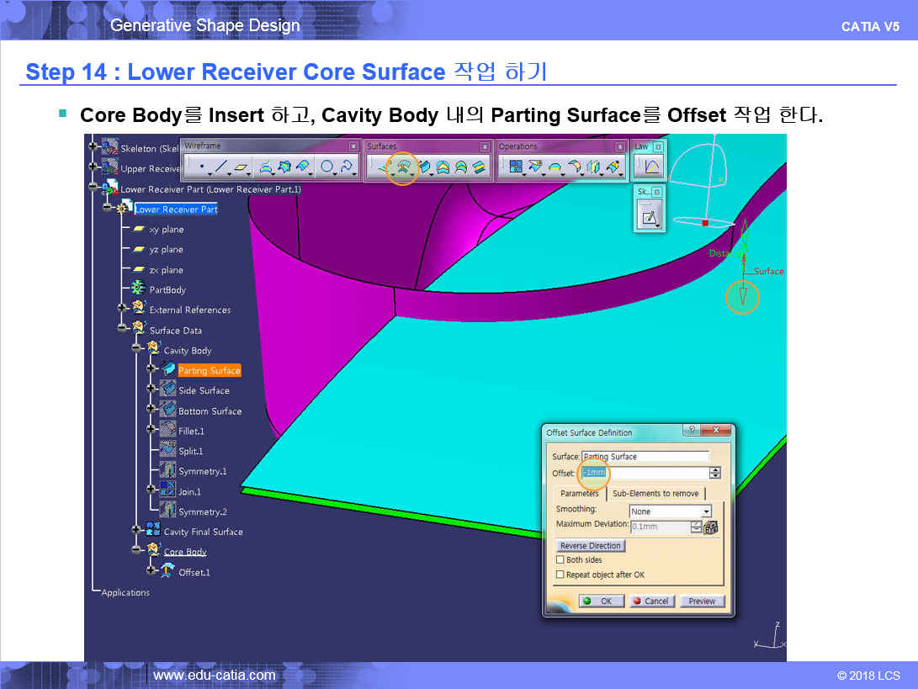Click the Join tool in Operations toolbar
This screenshot has height=689, width=918.
click(513, 167)
